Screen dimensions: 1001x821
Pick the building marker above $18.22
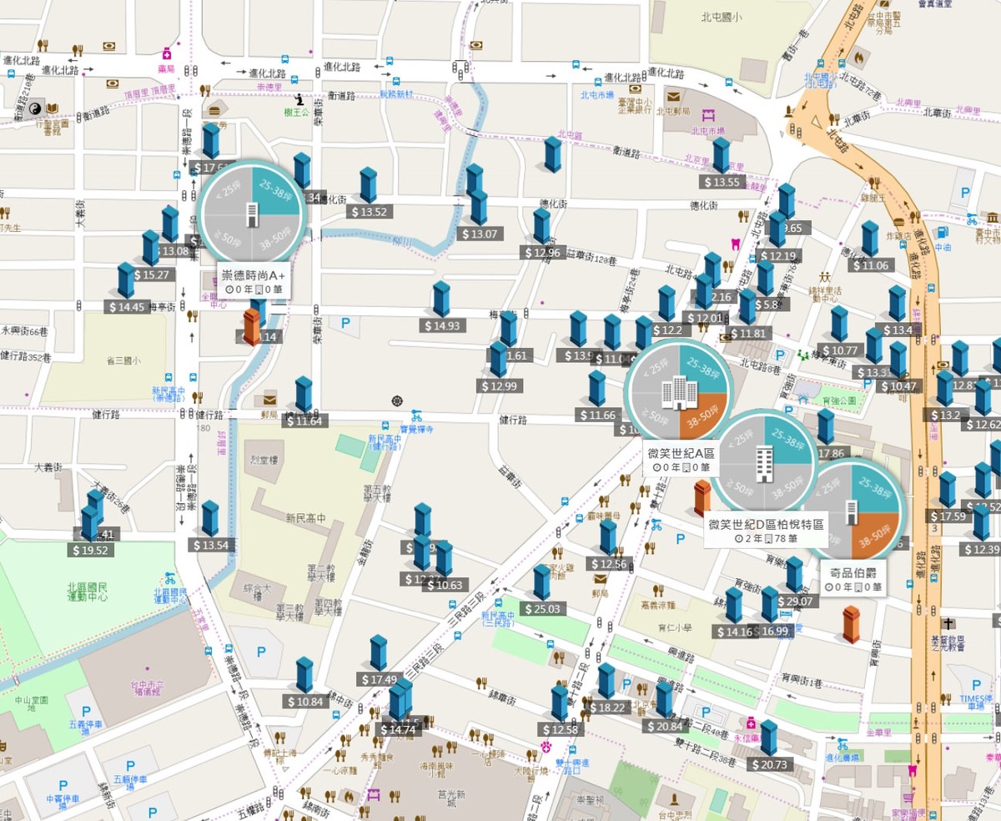click(x=606, y=682)
